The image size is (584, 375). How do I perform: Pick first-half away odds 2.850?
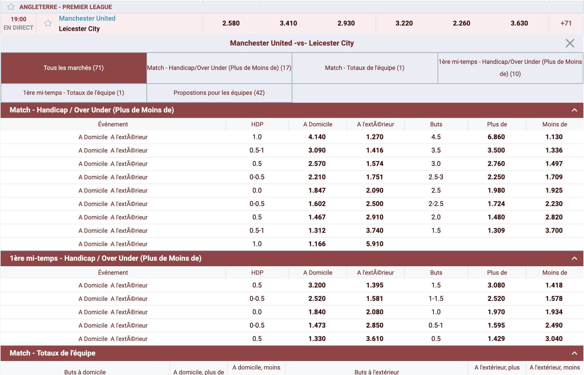375,325
